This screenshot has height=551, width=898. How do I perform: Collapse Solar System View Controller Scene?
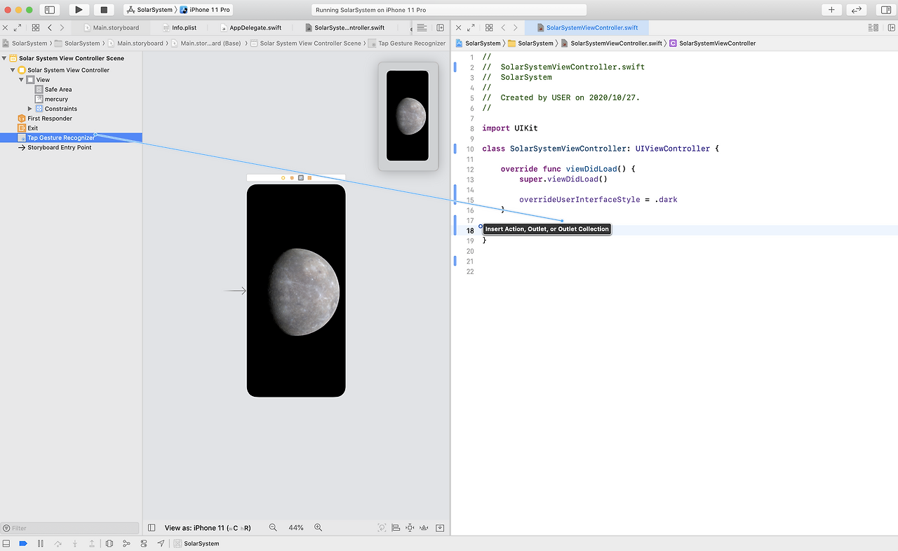[x=4, y=58]
